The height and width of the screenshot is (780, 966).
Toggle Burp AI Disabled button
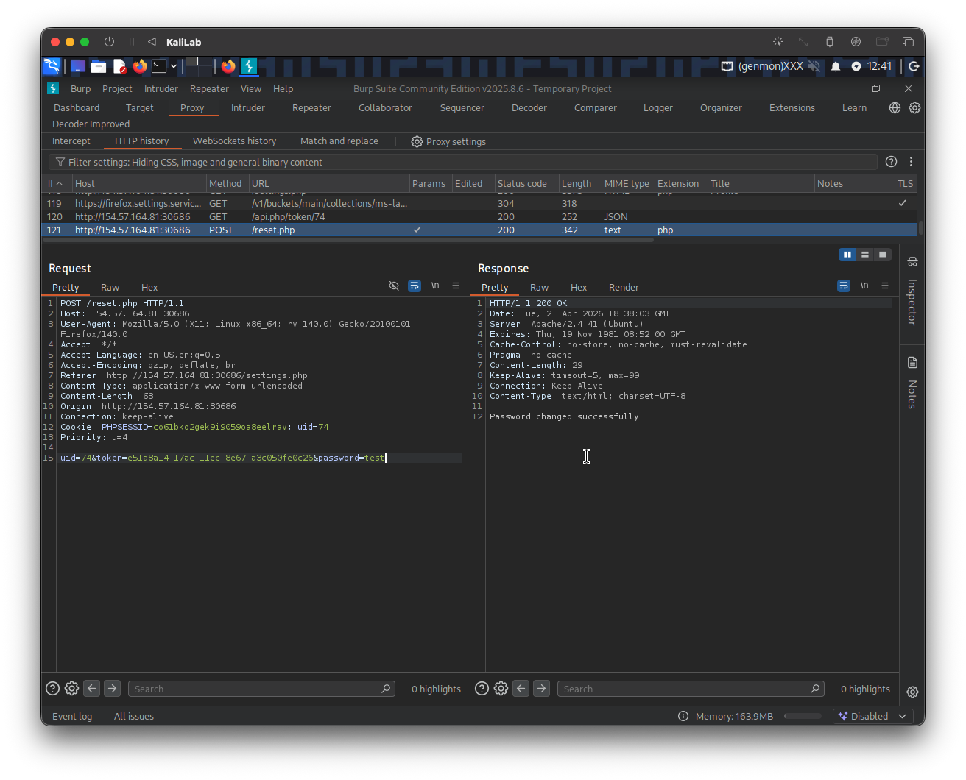point(863,716)
